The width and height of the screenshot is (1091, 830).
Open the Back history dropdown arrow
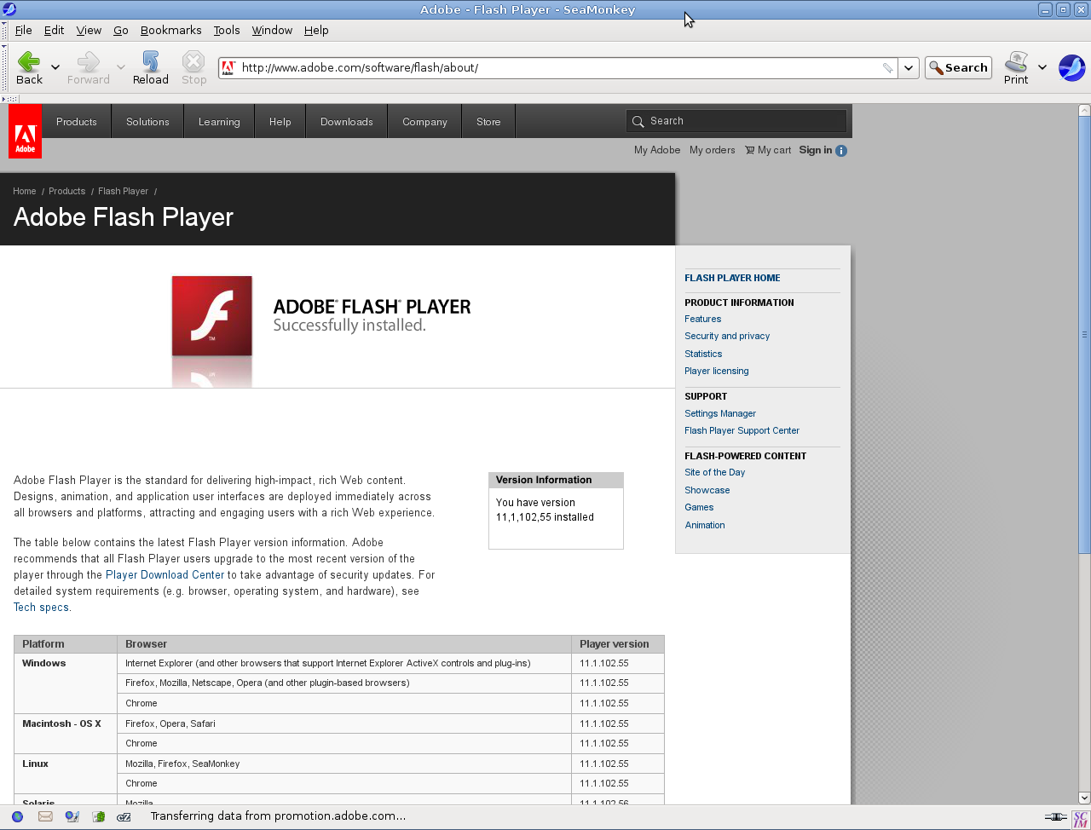[x=55, y=67]
